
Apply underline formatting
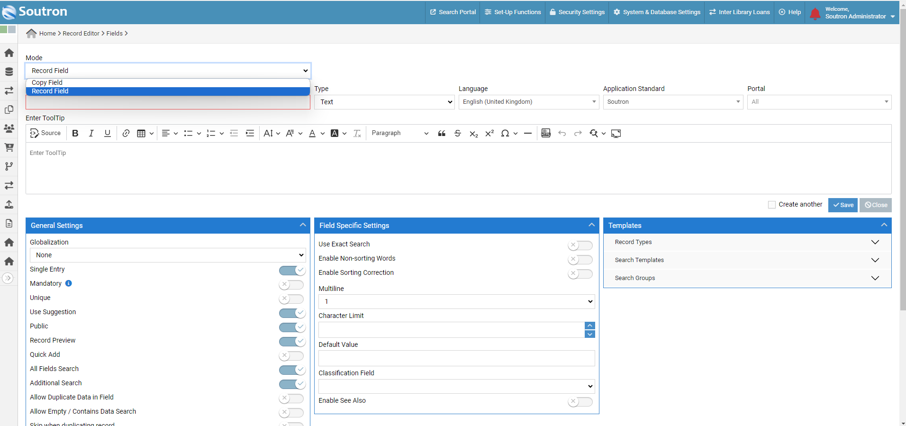pos(108,133)
